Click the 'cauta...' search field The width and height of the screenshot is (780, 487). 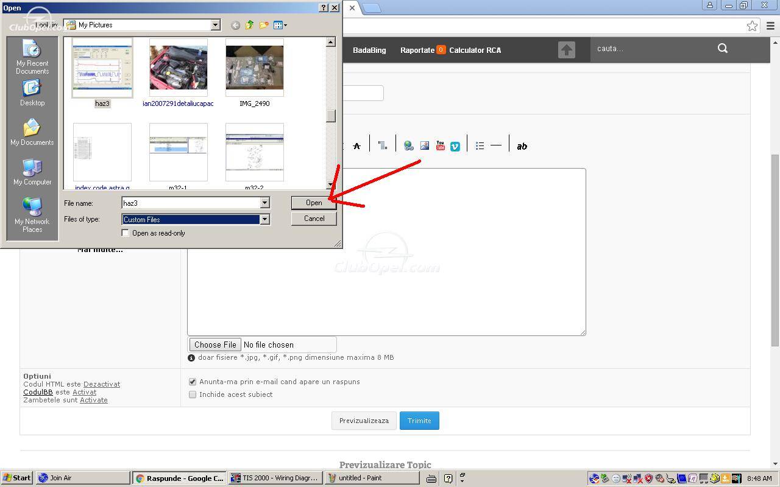[x=652, y=49]
